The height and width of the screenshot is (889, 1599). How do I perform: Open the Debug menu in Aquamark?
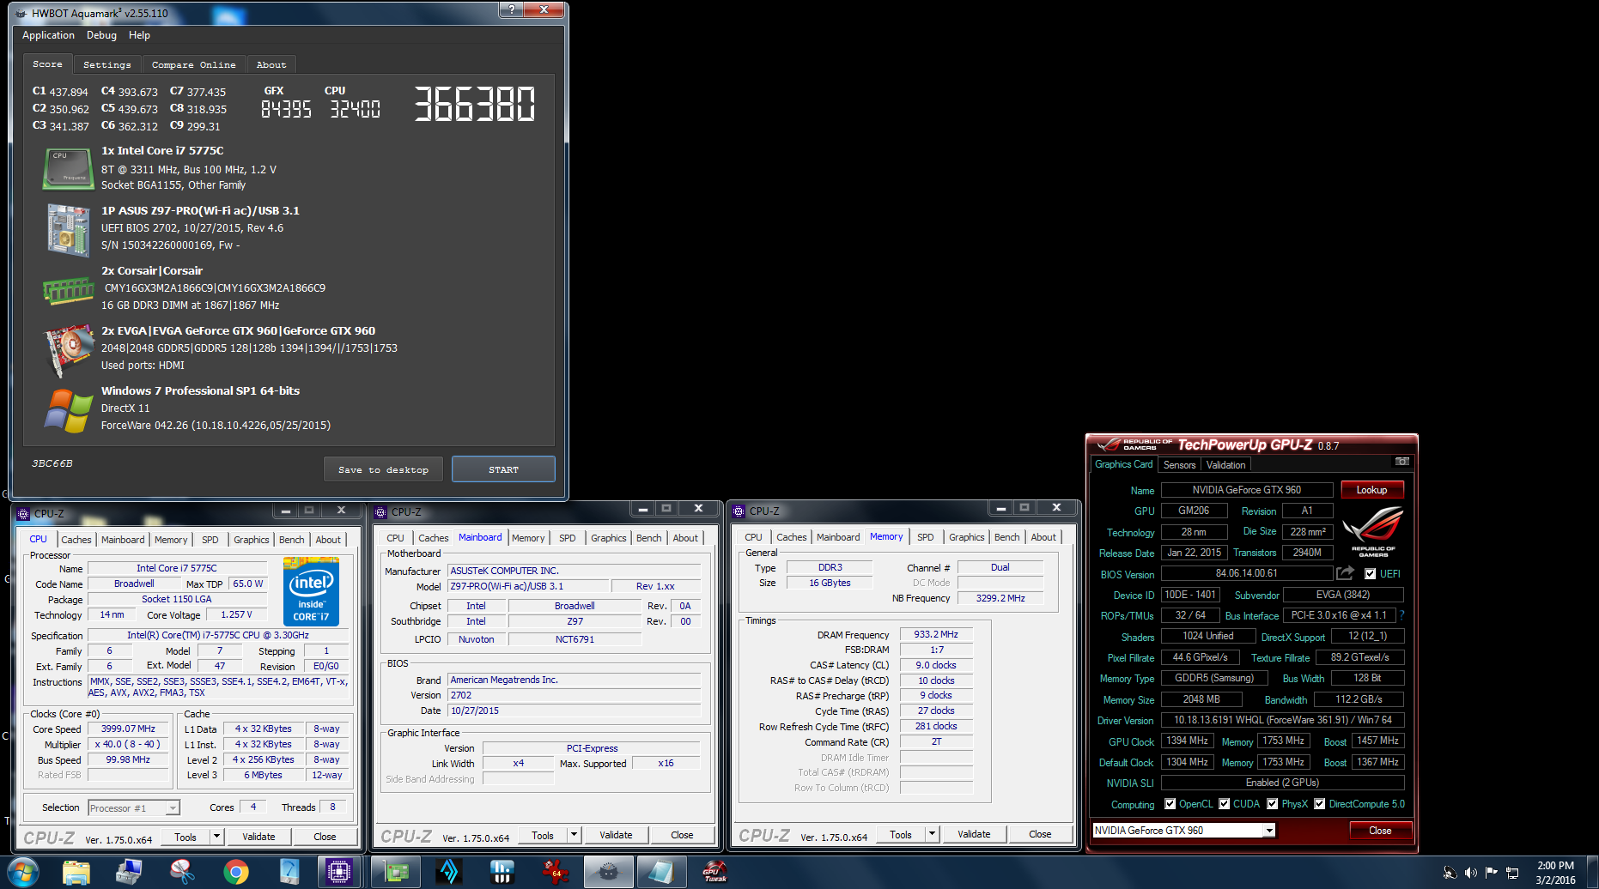click(x=101, y=35)
